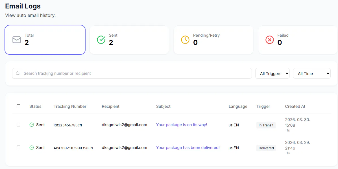Click the Delivered trigger badge
This screenshot has width=338, height=169.
(266, 148)
